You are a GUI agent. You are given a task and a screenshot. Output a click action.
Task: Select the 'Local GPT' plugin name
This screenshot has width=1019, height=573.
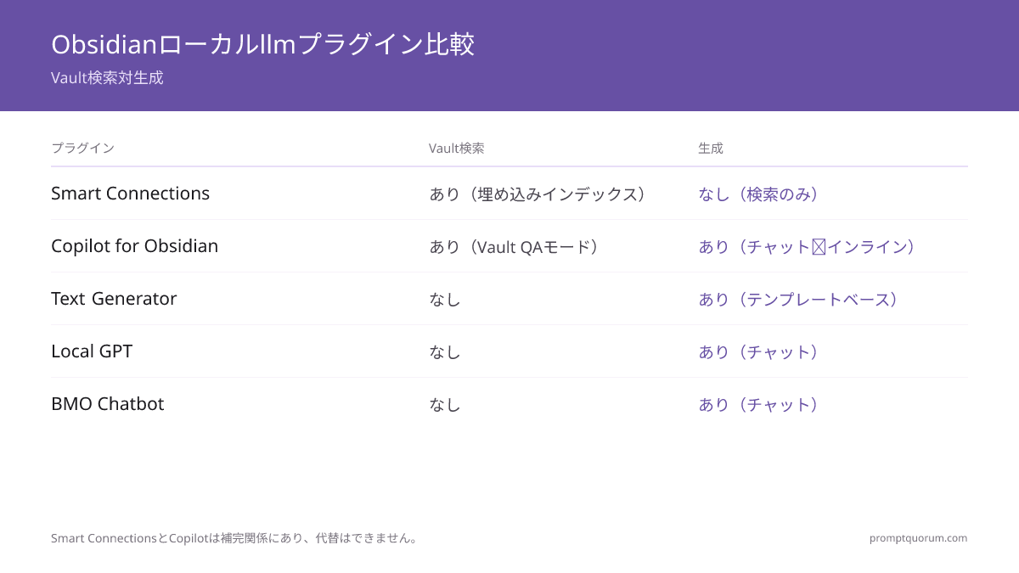[x=92, y=351]
